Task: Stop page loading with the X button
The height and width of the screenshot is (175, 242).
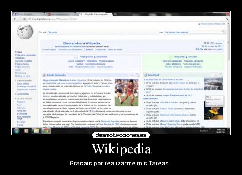Action: (x=24, y=19)
